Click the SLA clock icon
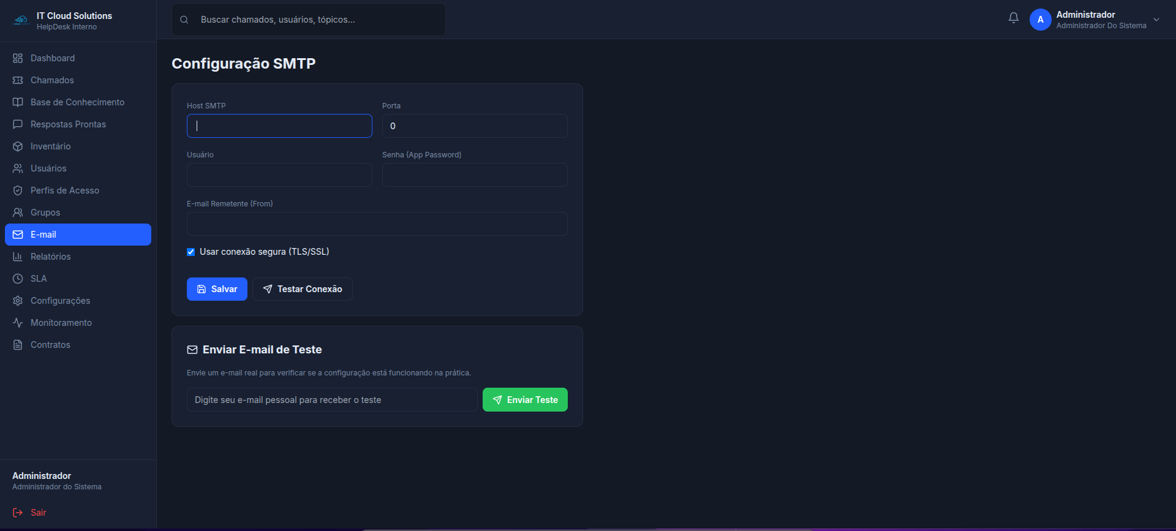The width and height of the screenshot is (1176, 531). [x=18, y=279]
